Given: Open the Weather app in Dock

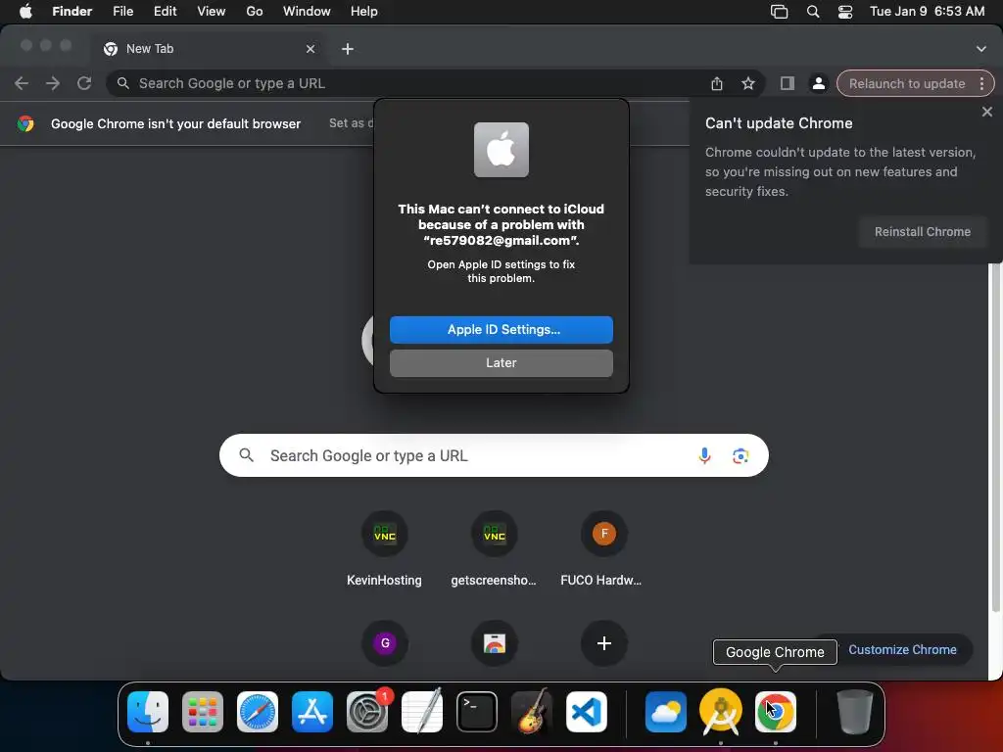Looking at the screenshot, I should pos(666,712).
